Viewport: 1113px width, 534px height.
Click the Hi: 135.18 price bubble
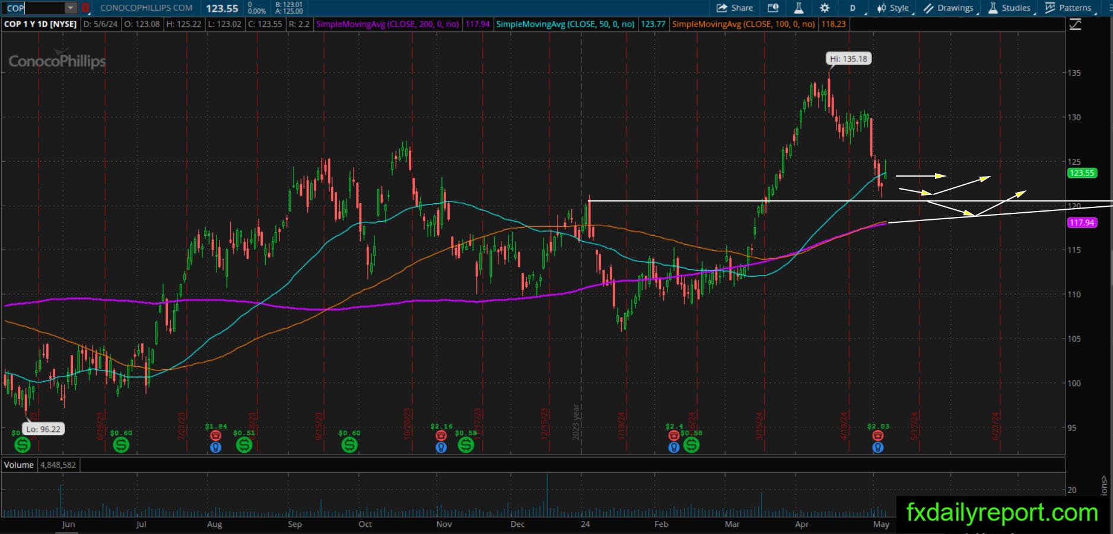pos(848,59)
